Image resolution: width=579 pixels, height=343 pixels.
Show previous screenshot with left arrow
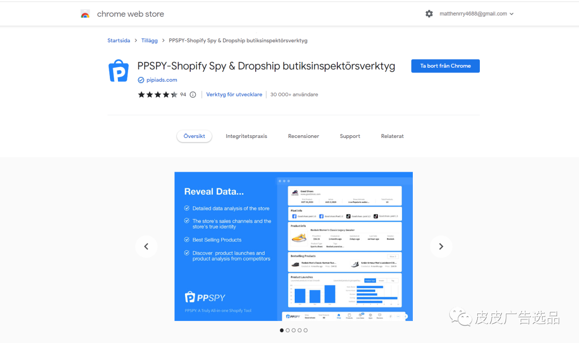click(146, 246)
